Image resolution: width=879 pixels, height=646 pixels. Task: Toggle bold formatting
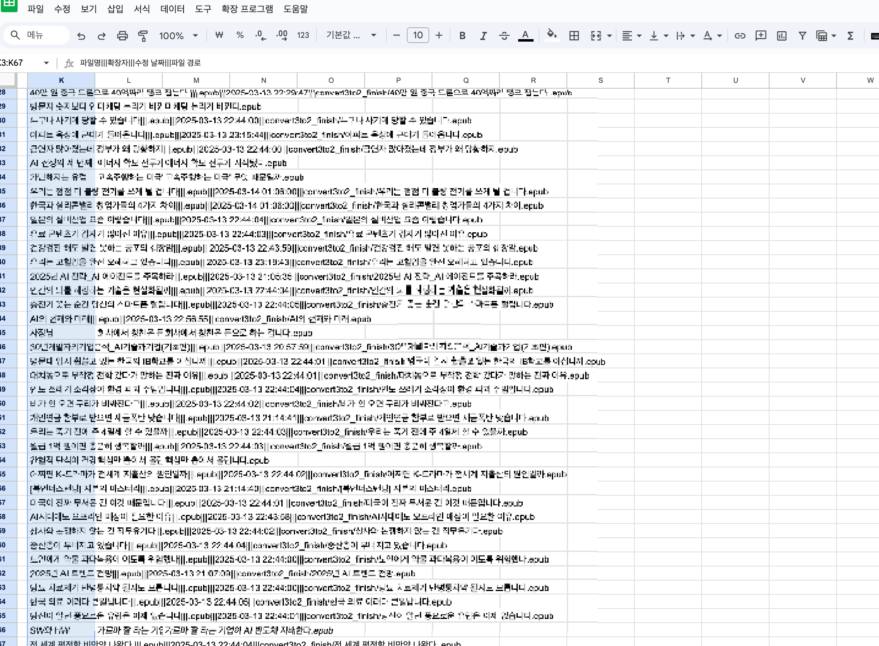[x=462, y=36]
